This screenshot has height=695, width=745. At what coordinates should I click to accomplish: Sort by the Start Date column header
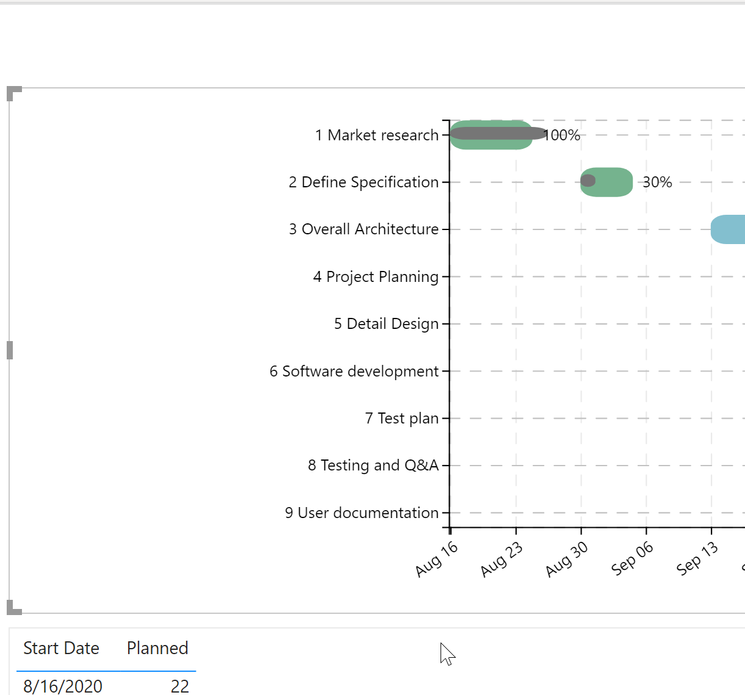(61, 648)
